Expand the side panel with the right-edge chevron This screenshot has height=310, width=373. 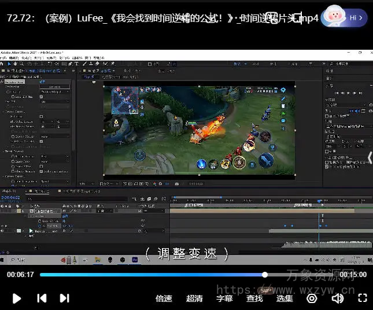[370, 157]
